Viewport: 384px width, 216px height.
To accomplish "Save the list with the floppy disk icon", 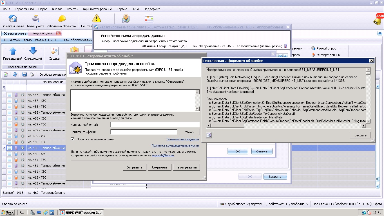I will 24,75.
